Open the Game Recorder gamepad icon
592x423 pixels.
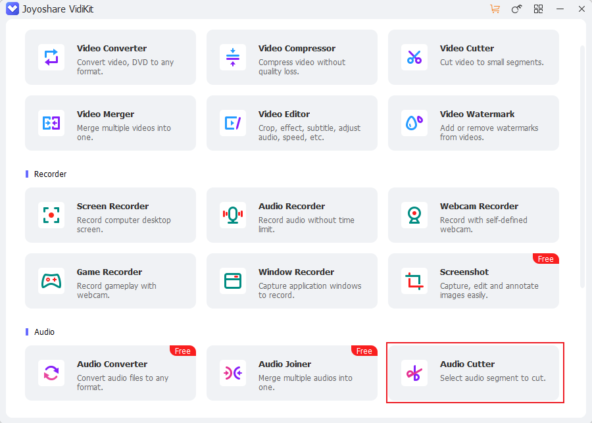click(51, 281)
